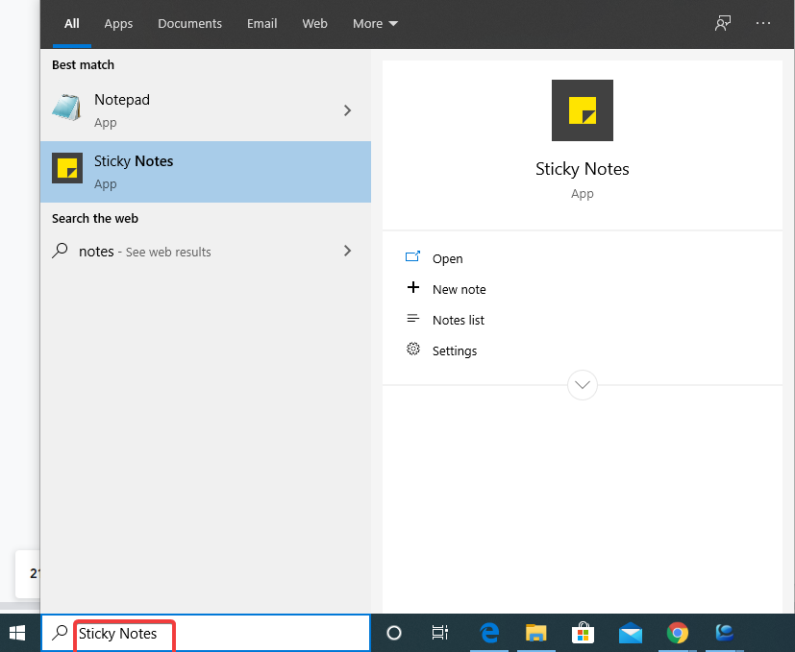Expand the down chevron below Settings

(x=582, y=384)
